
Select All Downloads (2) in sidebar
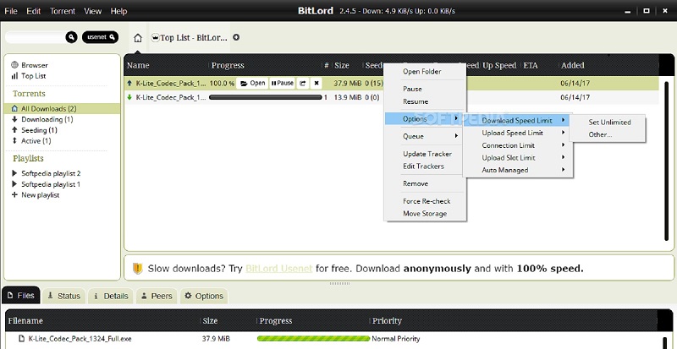(62, 109)
